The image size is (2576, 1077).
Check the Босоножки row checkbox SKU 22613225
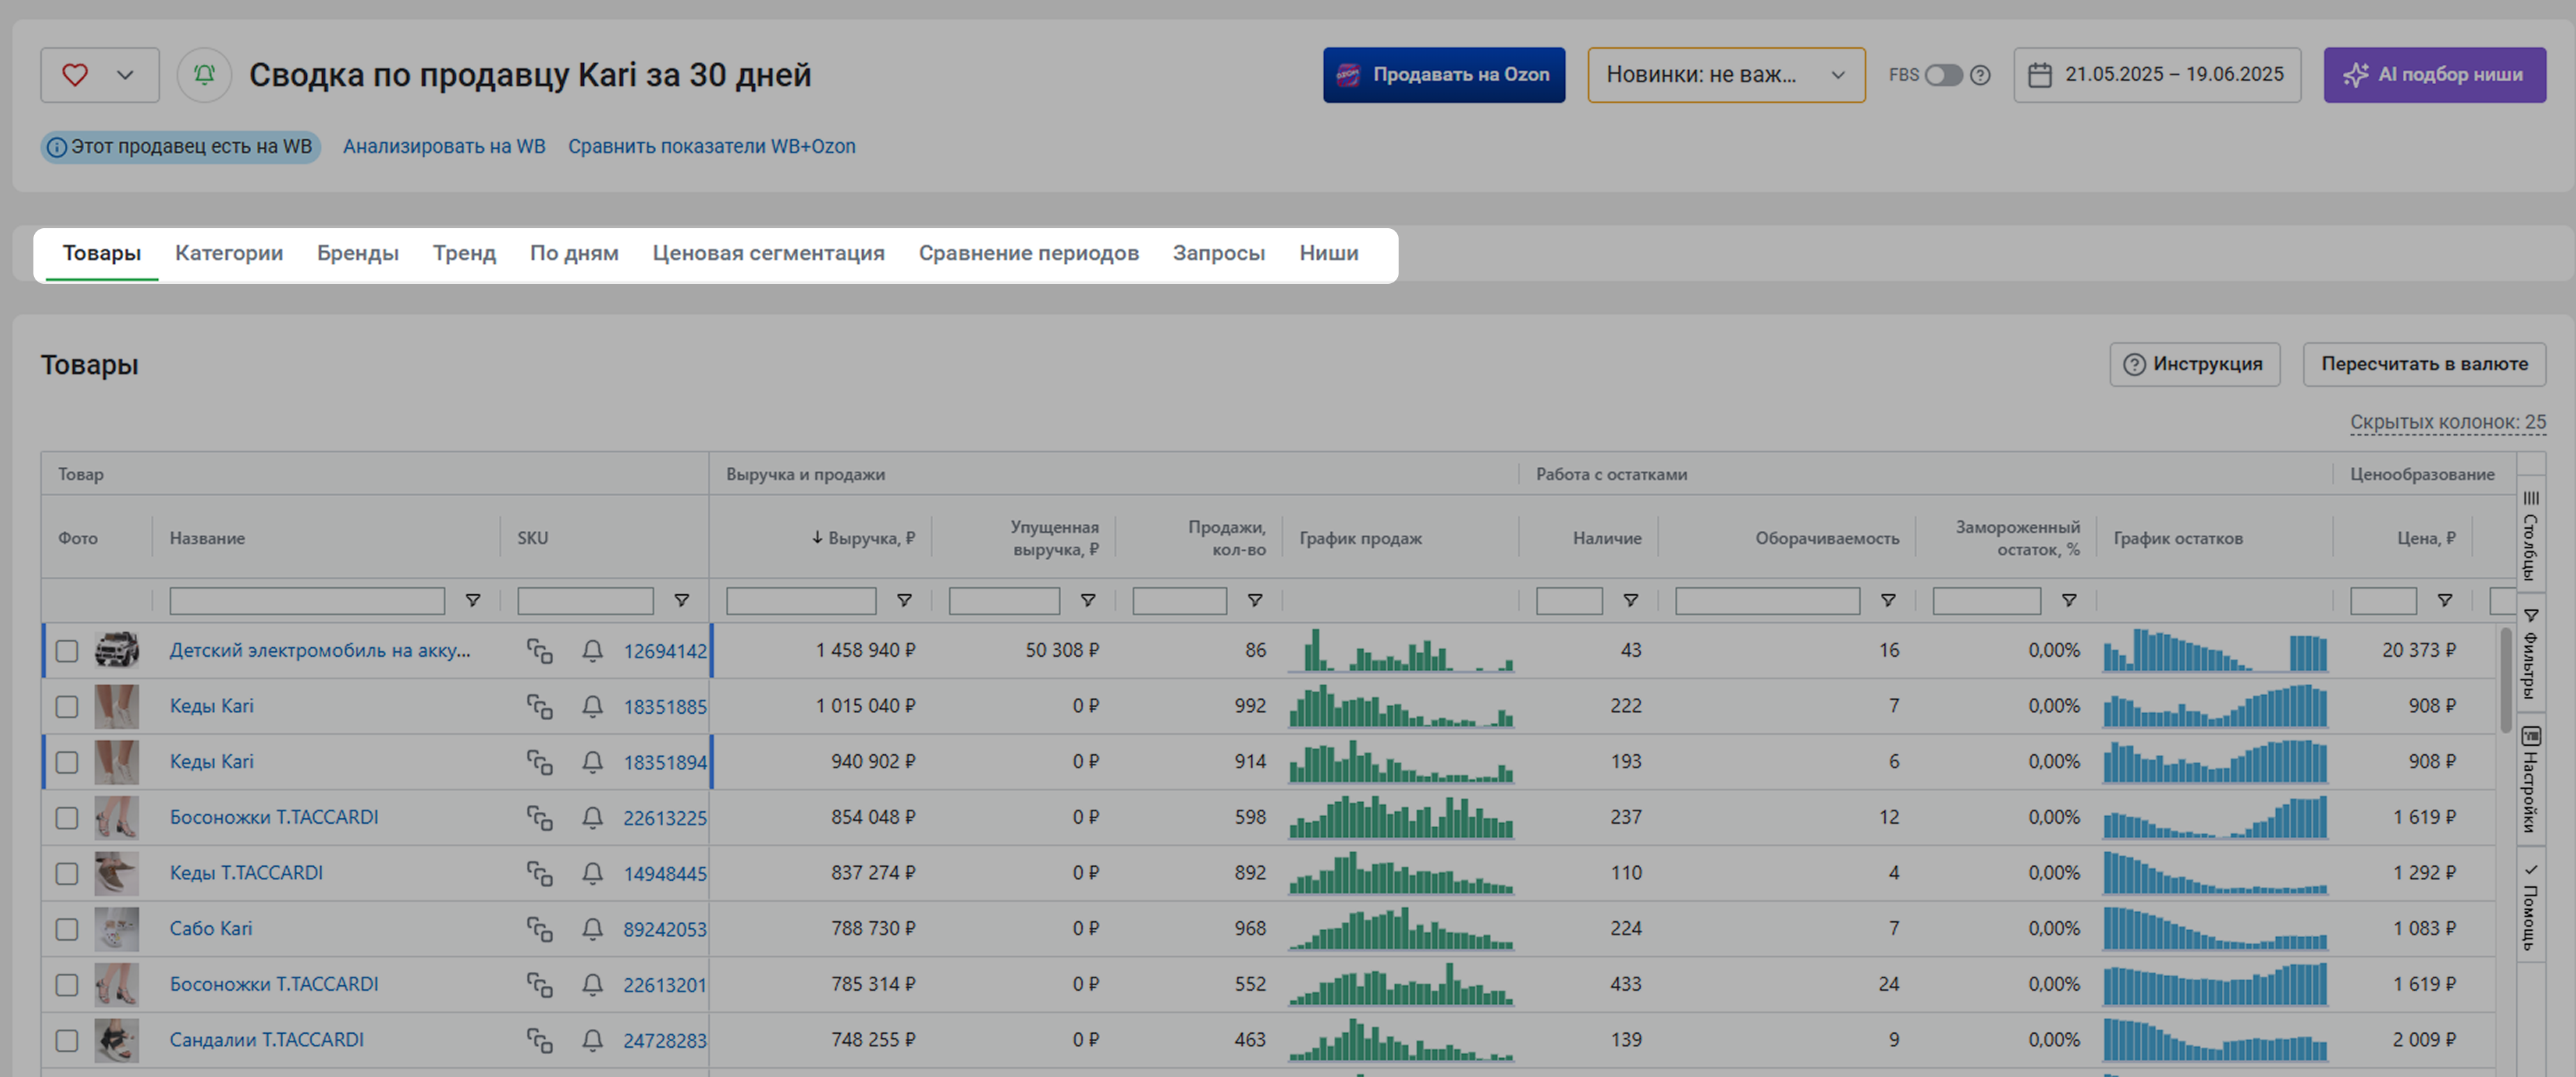coord(67,818)
